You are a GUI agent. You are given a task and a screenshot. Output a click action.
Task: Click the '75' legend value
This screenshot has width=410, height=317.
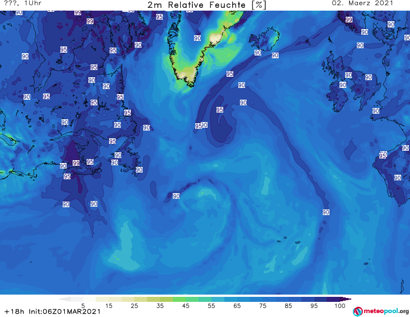(x=263, y=306)
